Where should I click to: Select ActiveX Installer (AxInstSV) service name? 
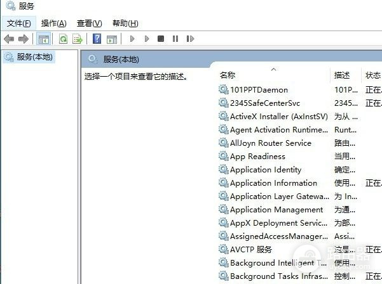pyautogui.click(x=279, y=117)
